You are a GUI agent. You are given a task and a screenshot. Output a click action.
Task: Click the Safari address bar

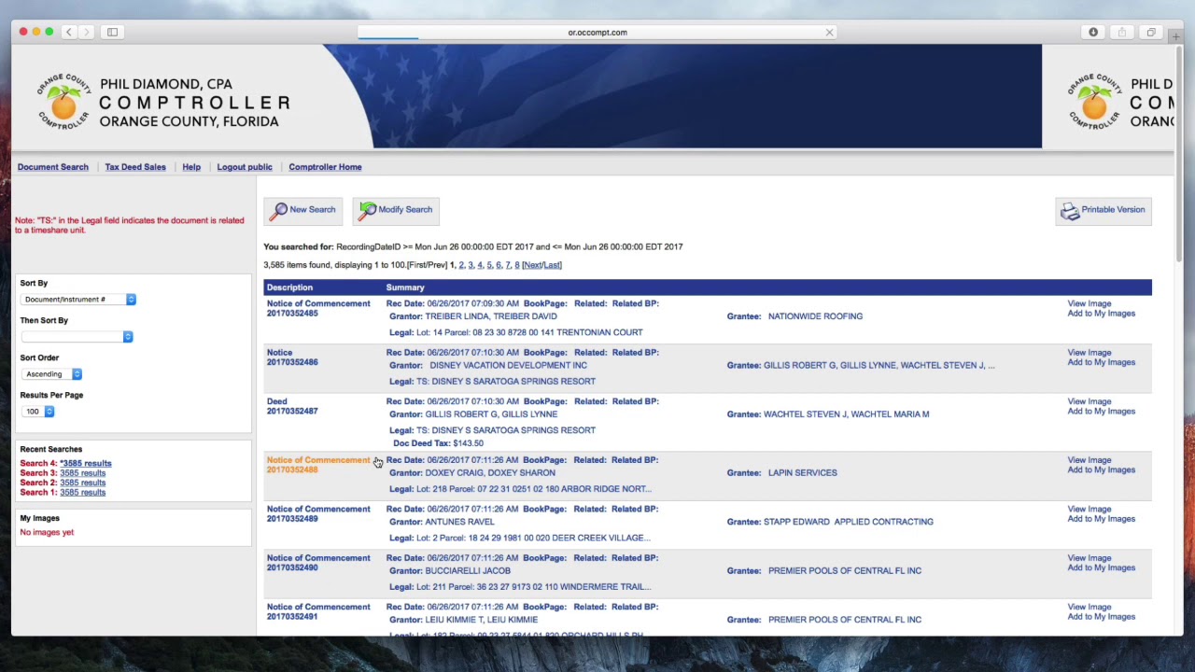point(597,33)
